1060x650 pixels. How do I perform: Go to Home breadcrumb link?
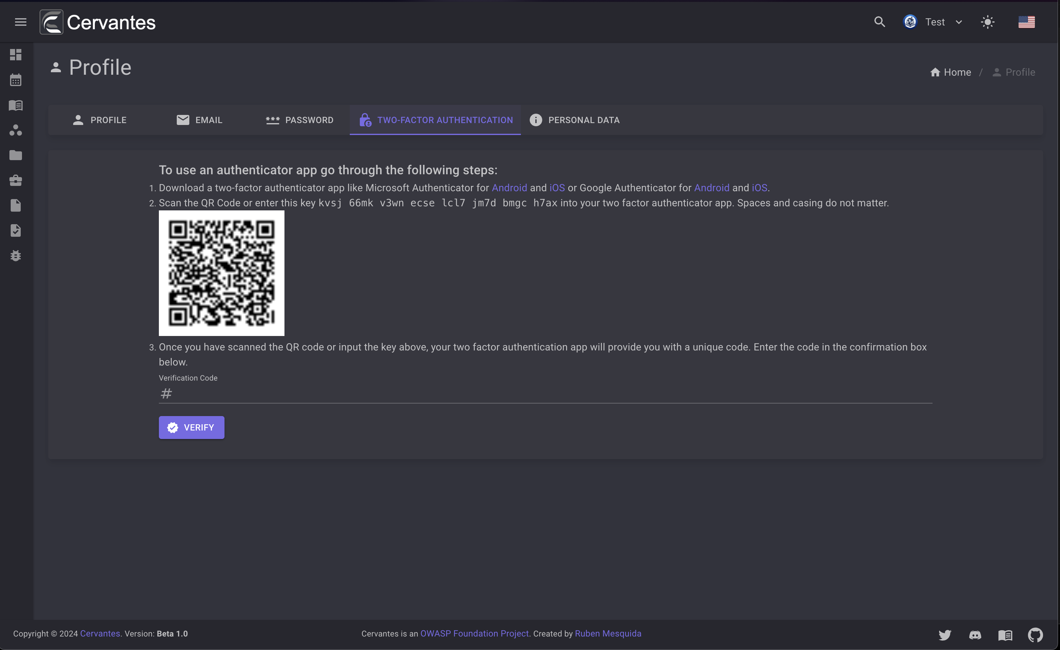(951, 72)
